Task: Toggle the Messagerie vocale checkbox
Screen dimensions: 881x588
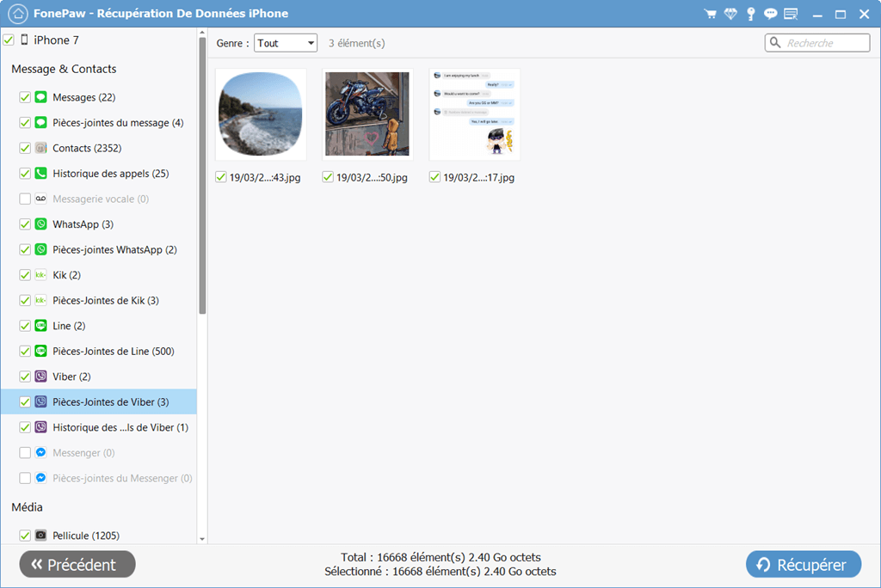Action: click(25, 199)
